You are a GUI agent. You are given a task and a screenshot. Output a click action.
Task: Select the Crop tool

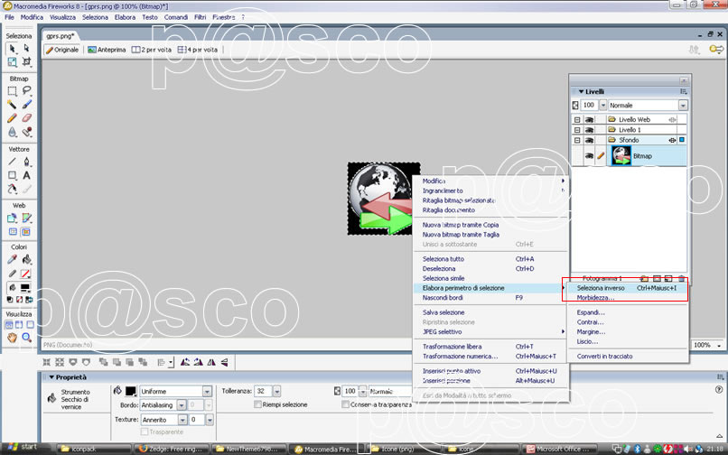[26, 61]
